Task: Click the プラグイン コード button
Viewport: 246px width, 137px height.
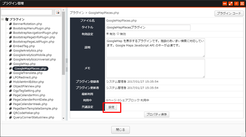Action: (229, 13)
